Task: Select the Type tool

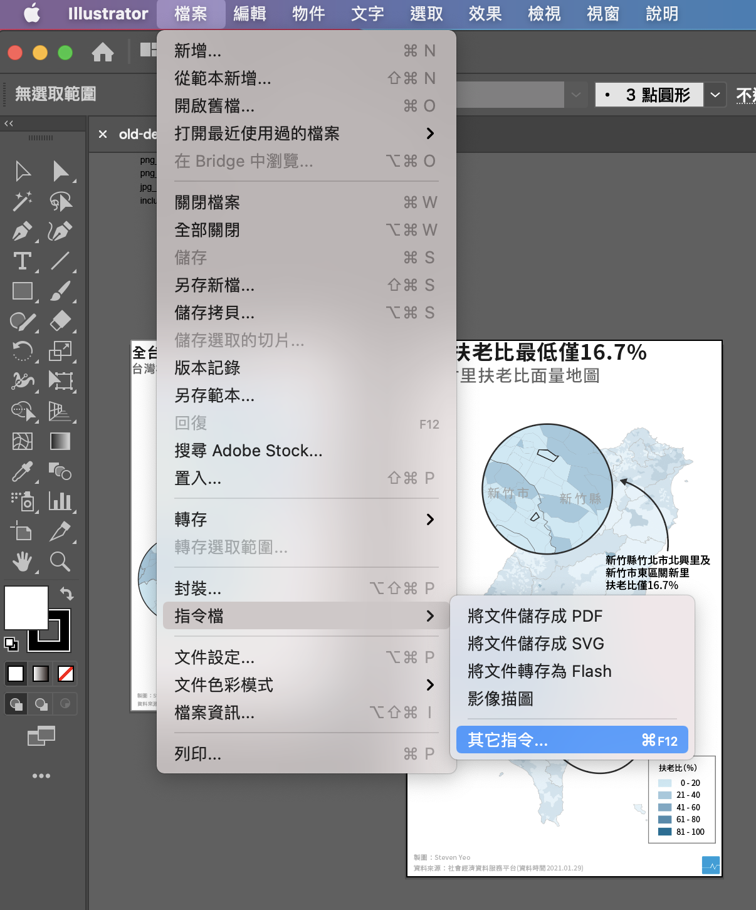Action: point(23,261)
